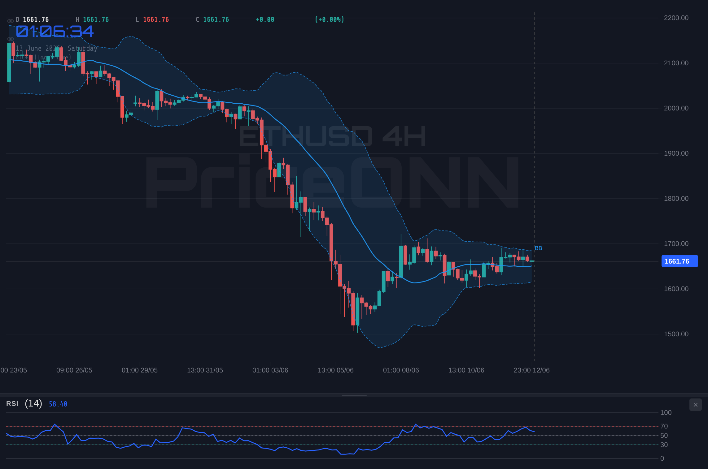Click the 2200.00 price axis label

(x=676, y=18)
